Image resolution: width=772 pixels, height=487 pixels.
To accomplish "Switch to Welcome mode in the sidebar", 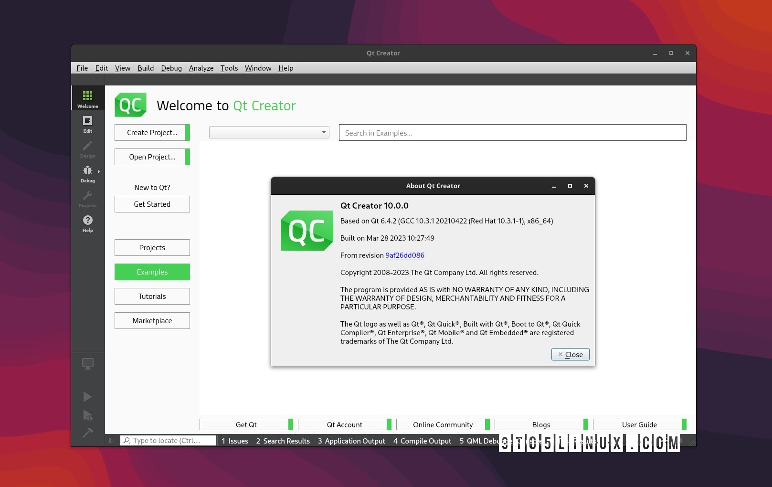I will point(87,98).
